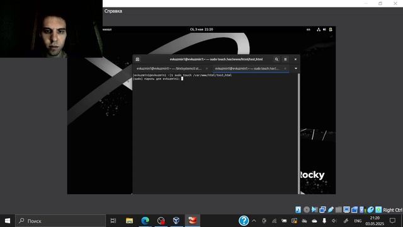The image size is (403, 227).
Task: Open the taskbar clock 21:20 03.05.2025
Action: click(x=375, y=221)
